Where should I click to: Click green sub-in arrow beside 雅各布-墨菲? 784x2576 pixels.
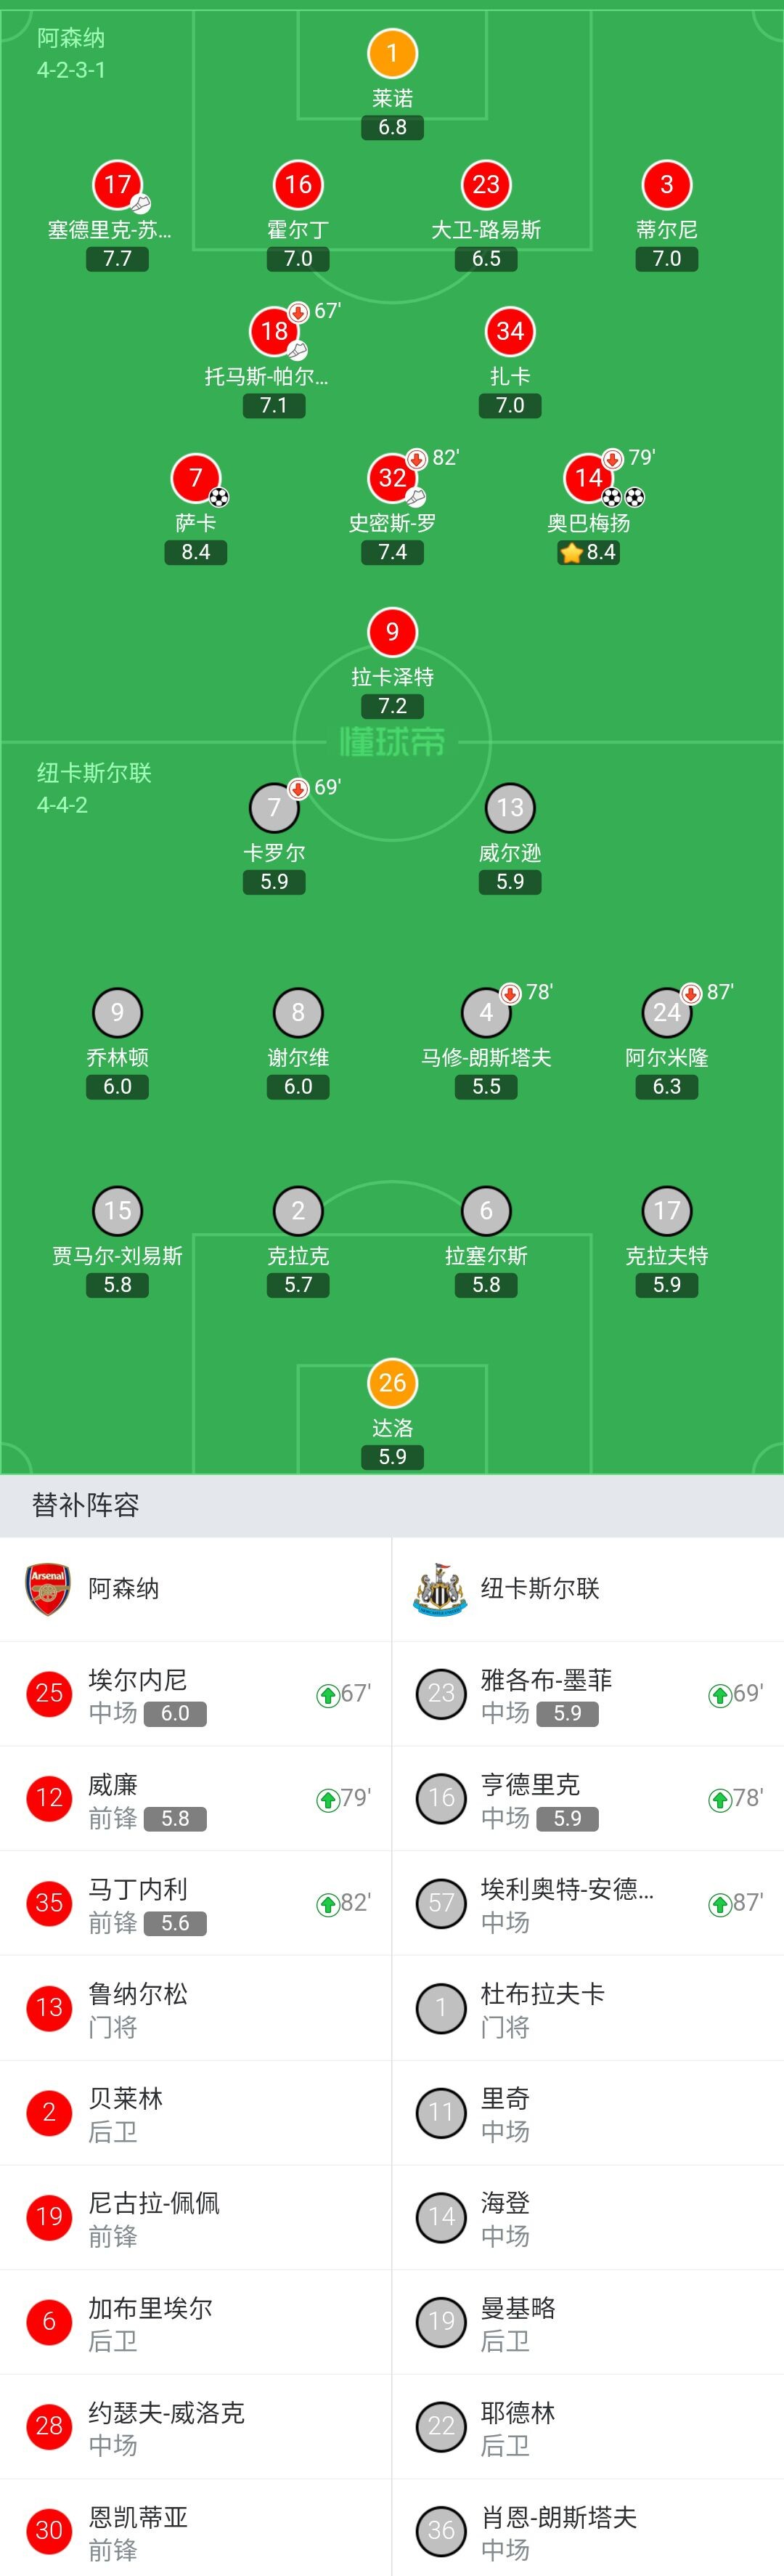tap(719, 1695)
